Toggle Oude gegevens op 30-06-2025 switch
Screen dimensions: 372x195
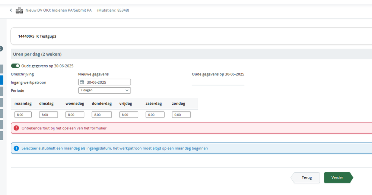15,66
